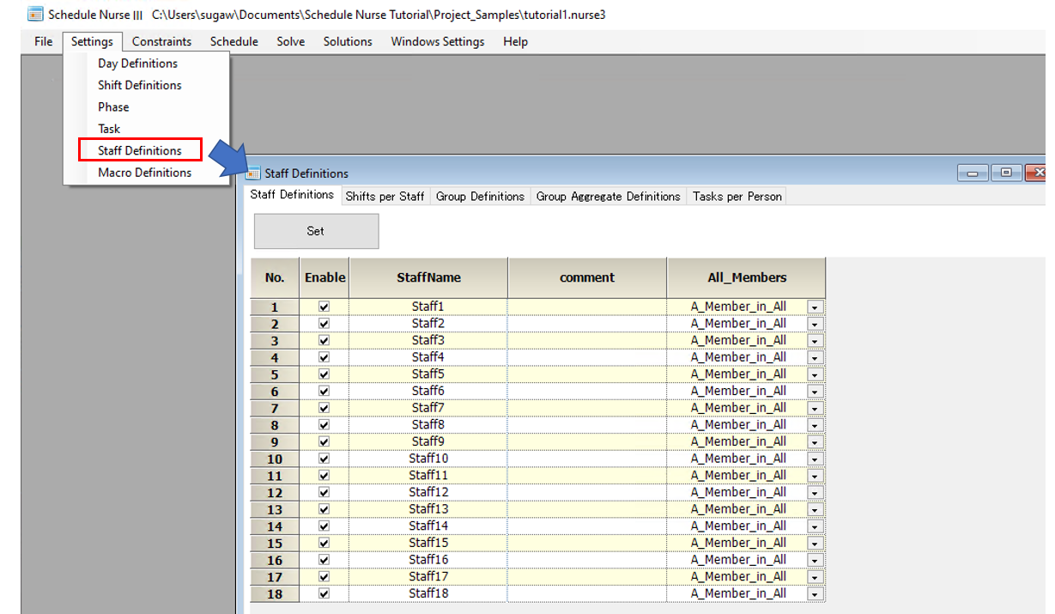Click the Staff Definitions window icon

[x=253, y=173]
